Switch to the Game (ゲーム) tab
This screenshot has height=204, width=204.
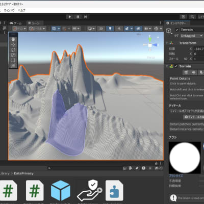[16, 23]
